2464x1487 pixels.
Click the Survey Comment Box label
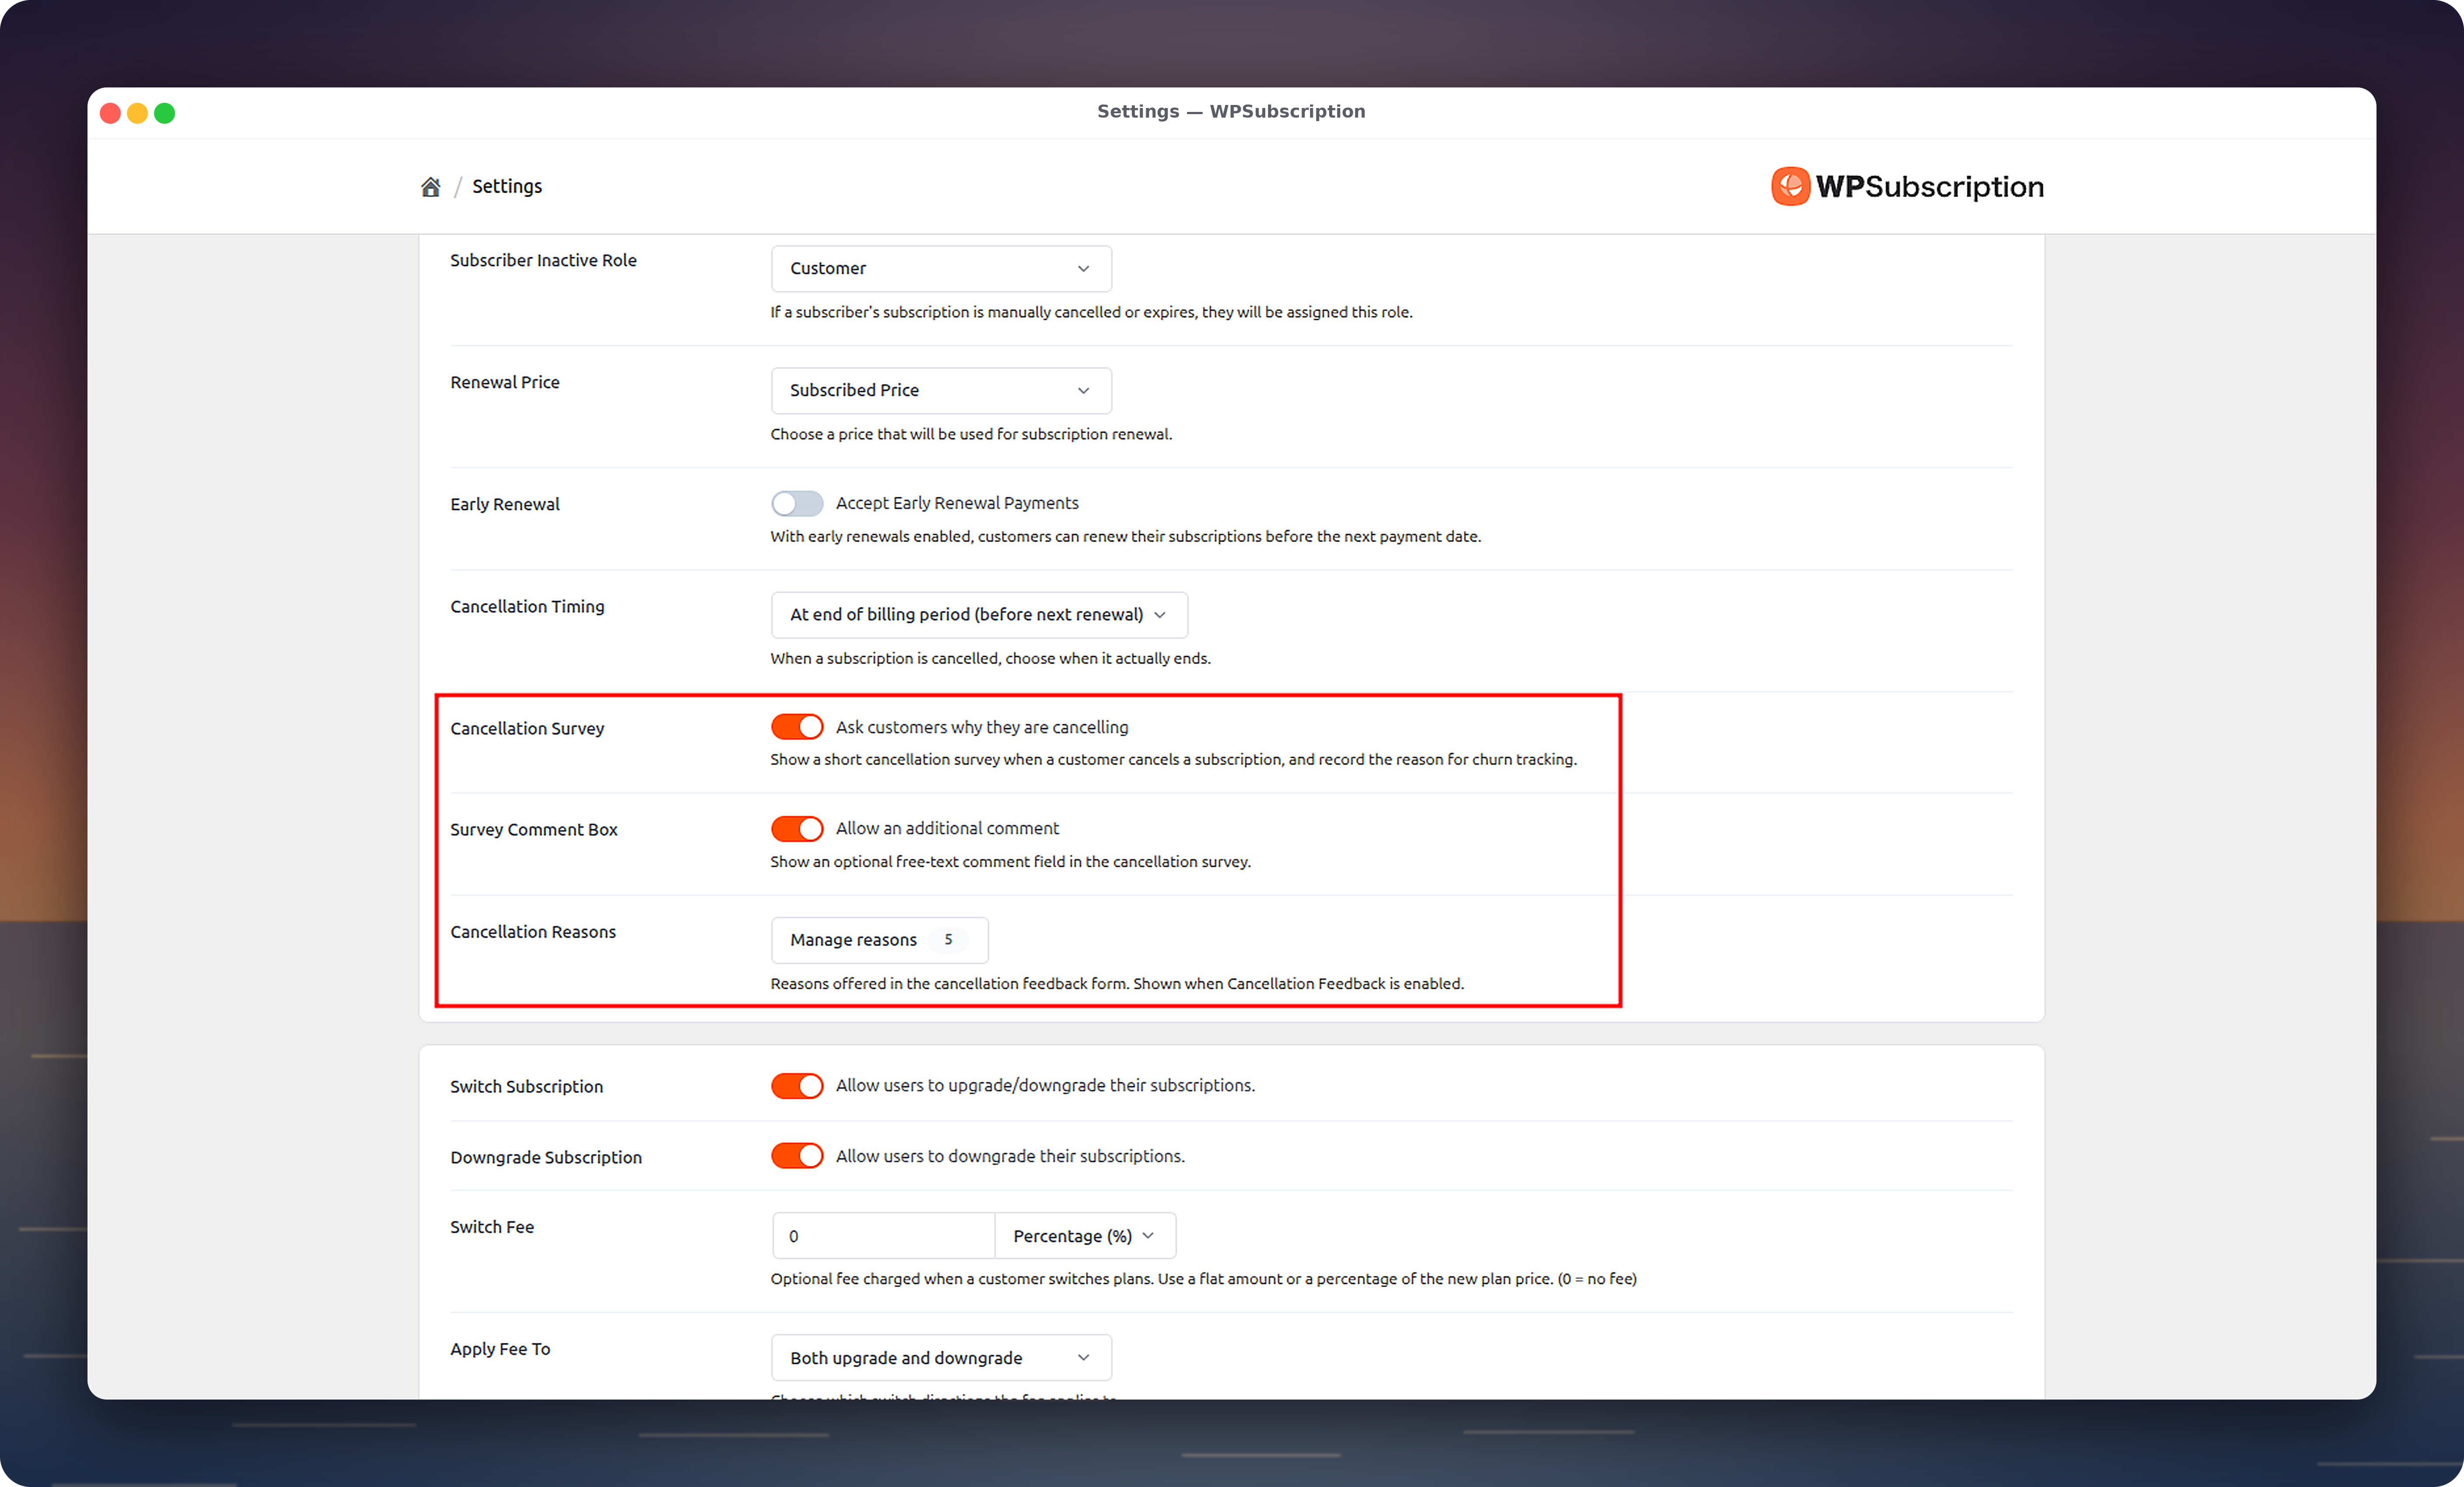534,829
